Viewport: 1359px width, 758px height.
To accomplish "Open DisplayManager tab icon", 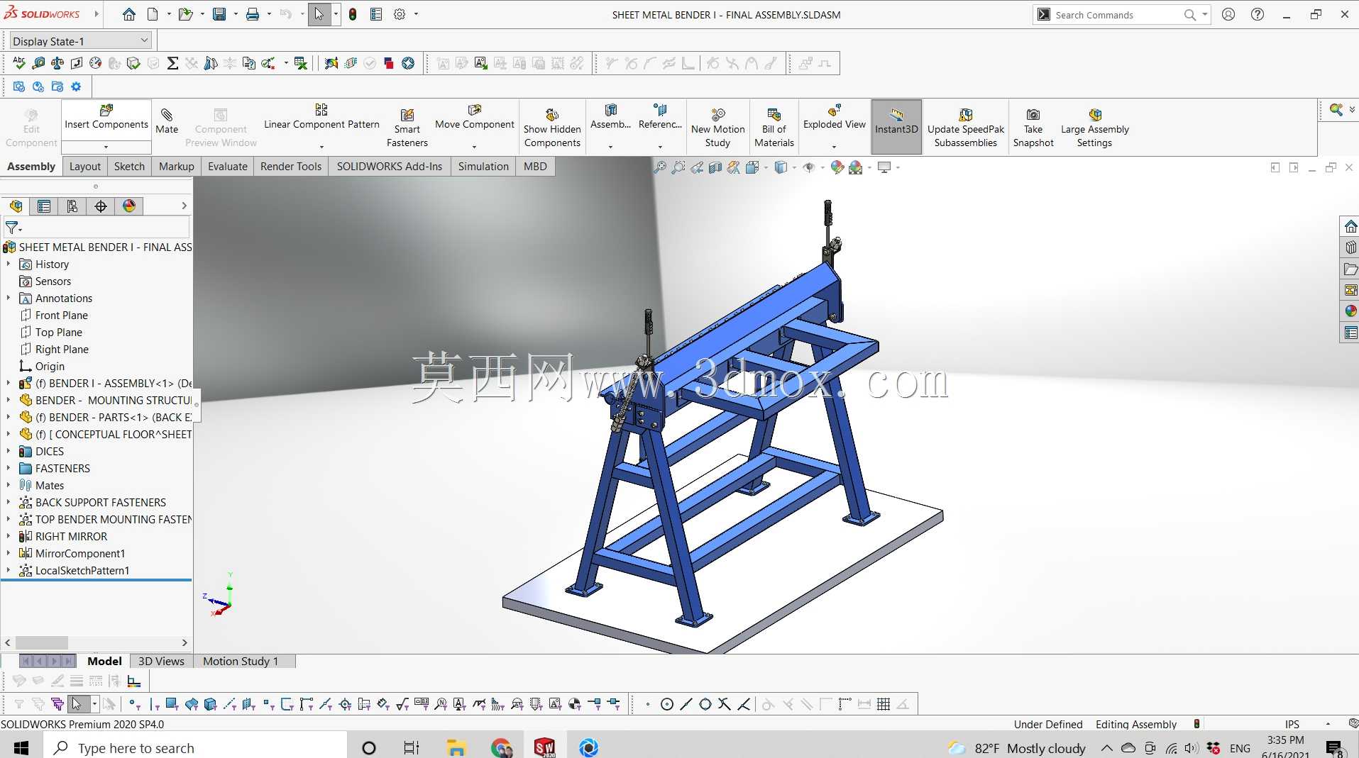I will click(x=129, y=206).
